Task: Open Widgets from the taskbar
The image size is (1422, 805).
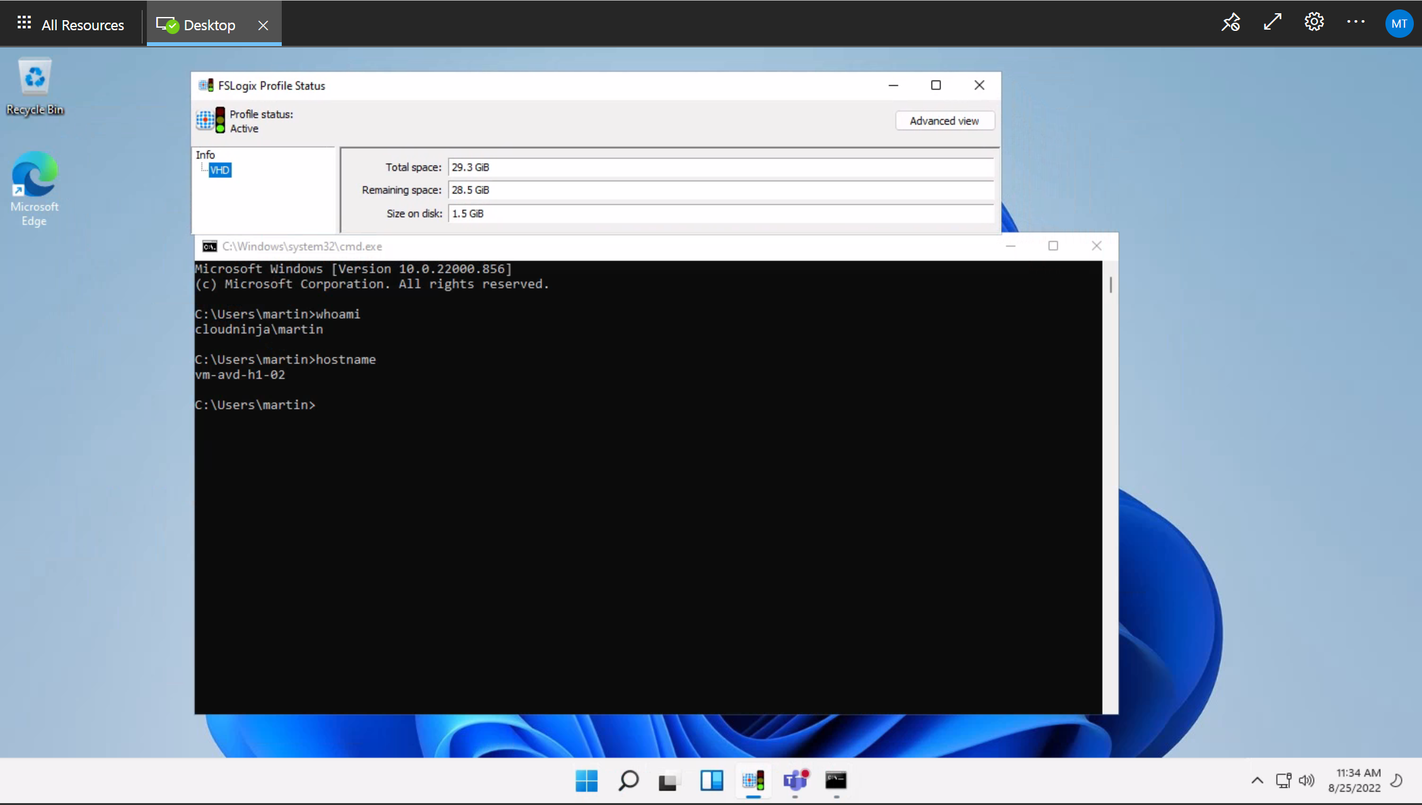Action: pyautogui.click(x=712, y=781)
